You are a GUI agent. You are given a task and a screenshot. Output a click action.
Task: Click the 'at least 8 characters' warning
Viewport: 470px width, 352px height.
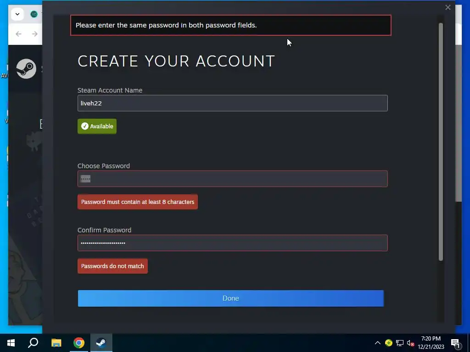(138, 202)
